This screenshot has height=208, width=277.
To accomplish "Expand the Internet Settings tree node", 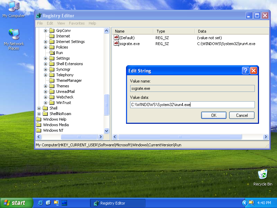I will click(45, 42).
